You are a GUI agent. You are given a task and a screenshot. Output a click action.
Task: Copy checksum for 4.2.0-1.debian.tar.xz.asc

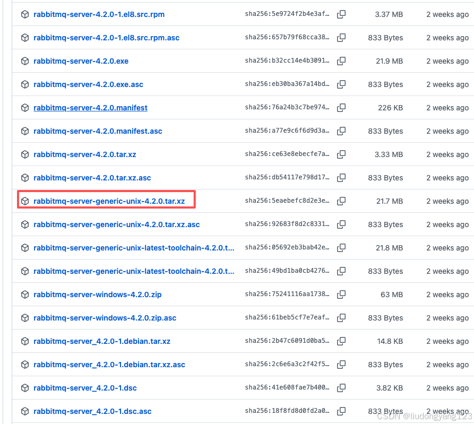pos(341,365)
